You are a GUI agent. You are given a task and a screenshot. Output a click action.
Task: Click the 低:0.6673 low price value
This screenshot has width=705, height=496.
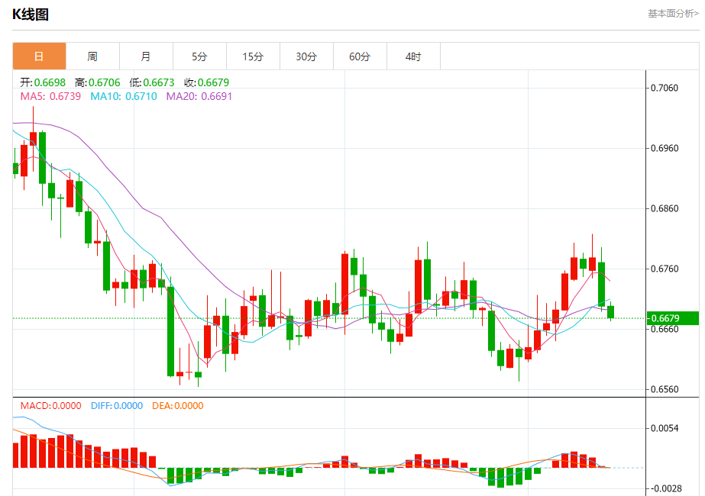pyautogui.click(x=151, y=82)
